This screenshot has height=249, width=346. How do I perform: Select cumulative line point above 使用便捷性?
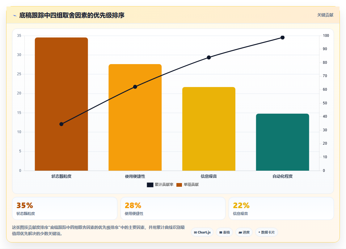coord(135,87)
